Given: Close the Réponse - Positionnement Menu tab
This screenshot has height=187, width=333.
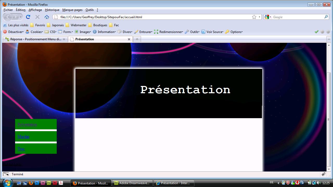Looking at the screenshot, I should point(64,39).
